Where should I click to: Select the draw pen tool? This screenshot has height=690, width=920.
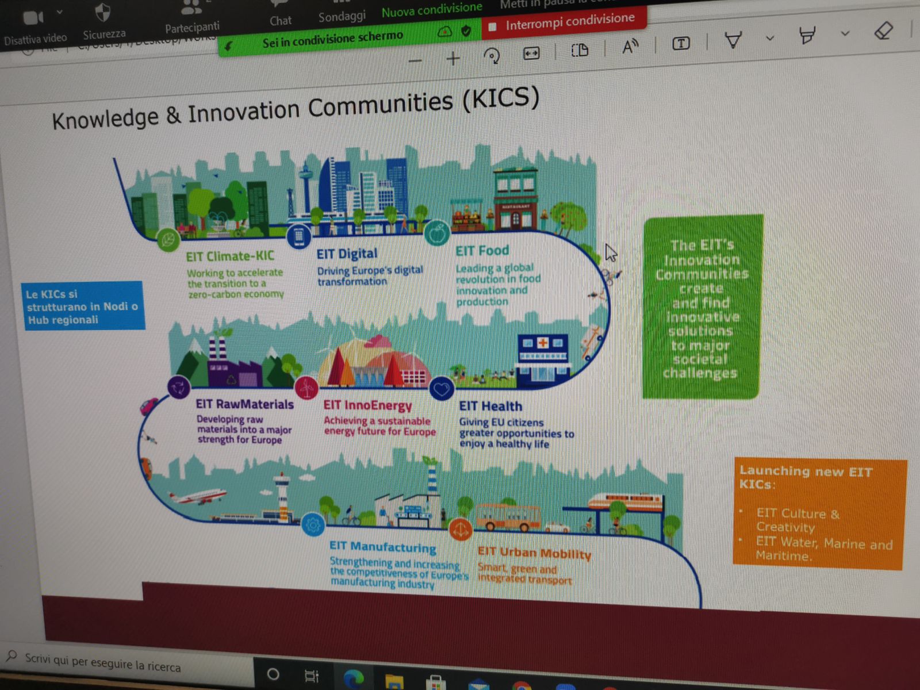(733, 40)
